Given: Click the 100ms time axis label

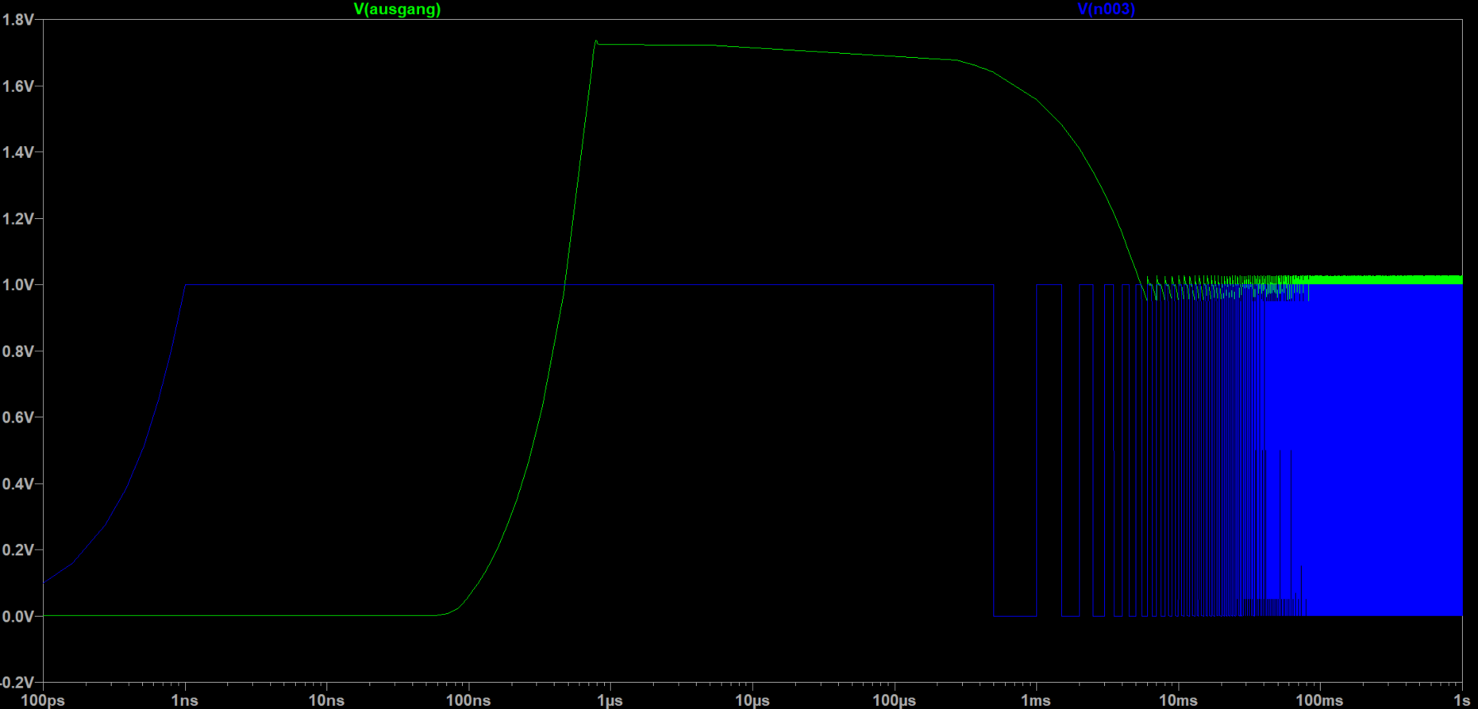Looking at the screenshot, I should [1319, 700].
